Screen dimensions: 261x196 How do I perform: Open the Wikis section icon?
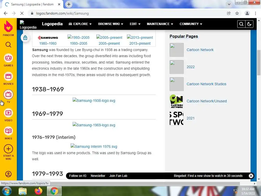[8, 131]
